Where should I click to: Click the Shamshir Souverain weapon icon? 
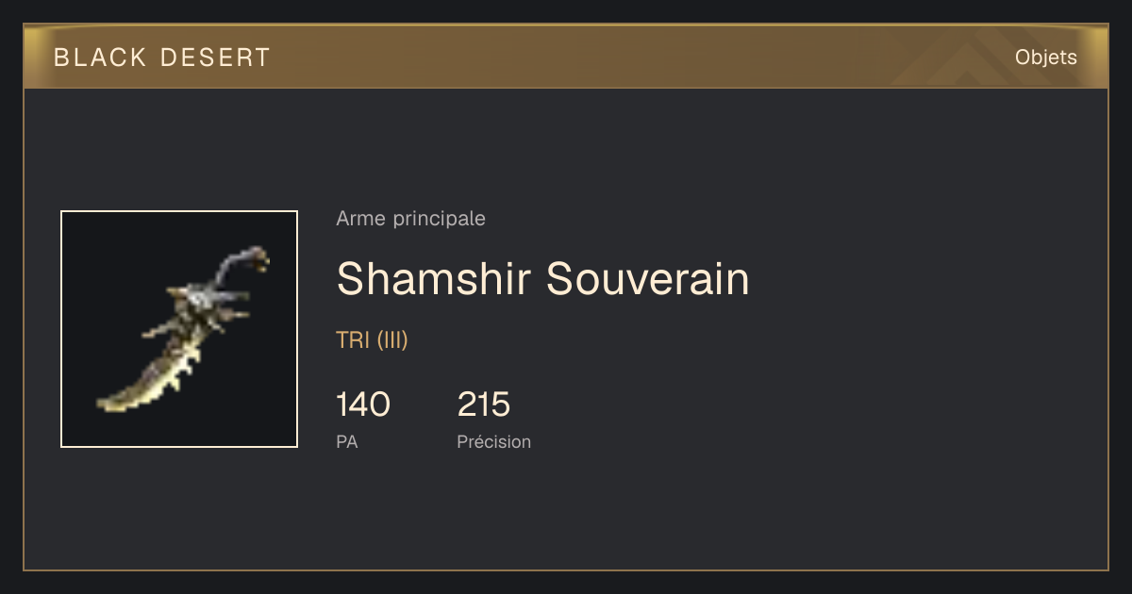pyautogui.click(x=179, y=329)
